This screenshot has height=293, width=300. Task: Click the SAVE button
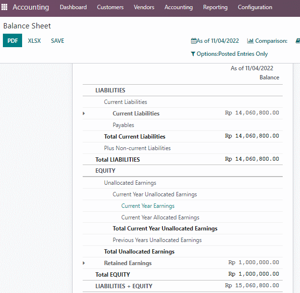click(57, 41)
